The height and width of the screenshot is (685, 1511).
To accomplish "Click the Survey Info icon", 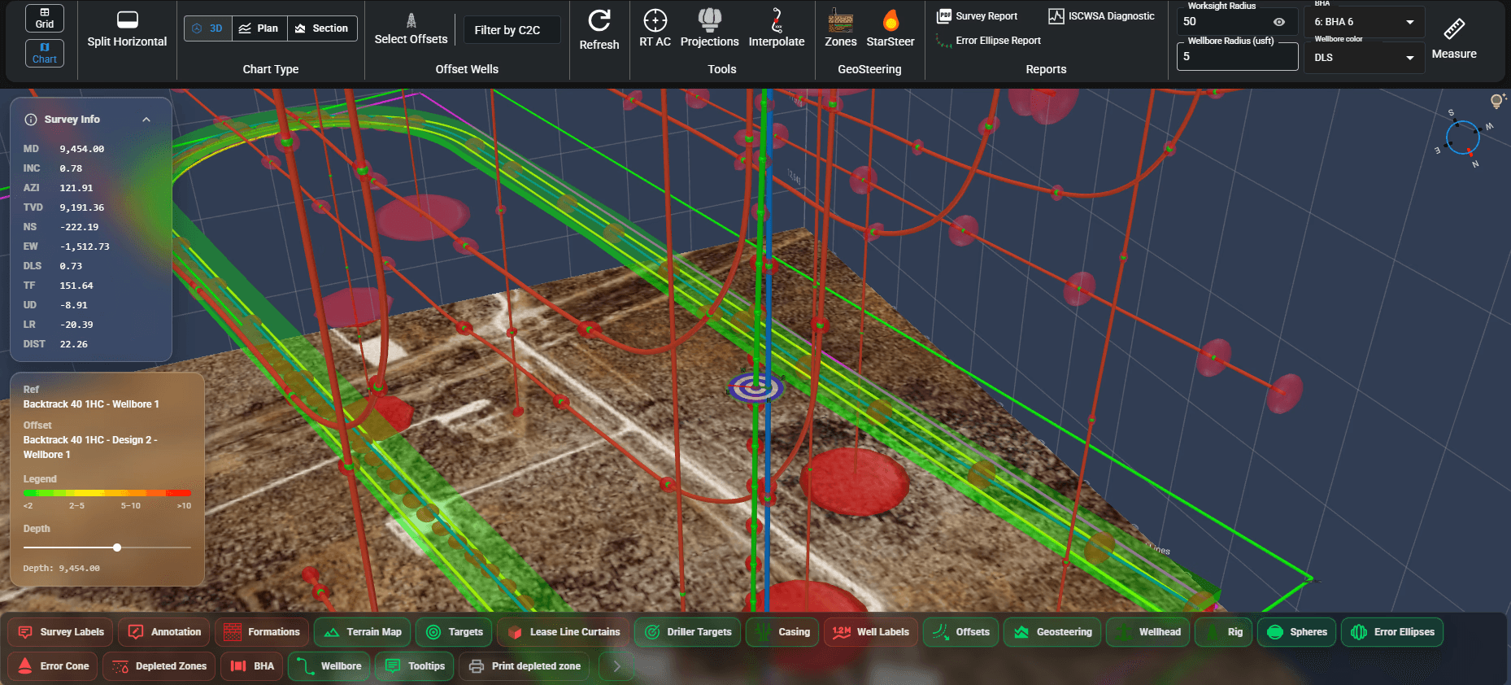I will tap(31, 120).
